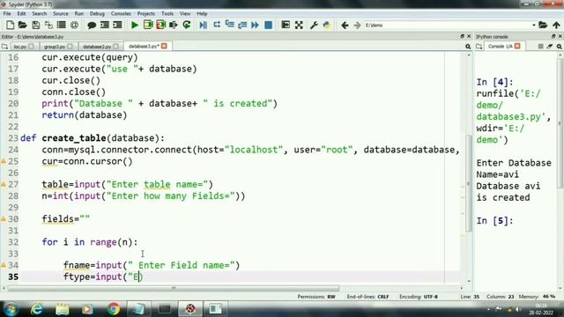Run cell and advance icon
This screenshot has height=317, width=564.
(160, 26)
